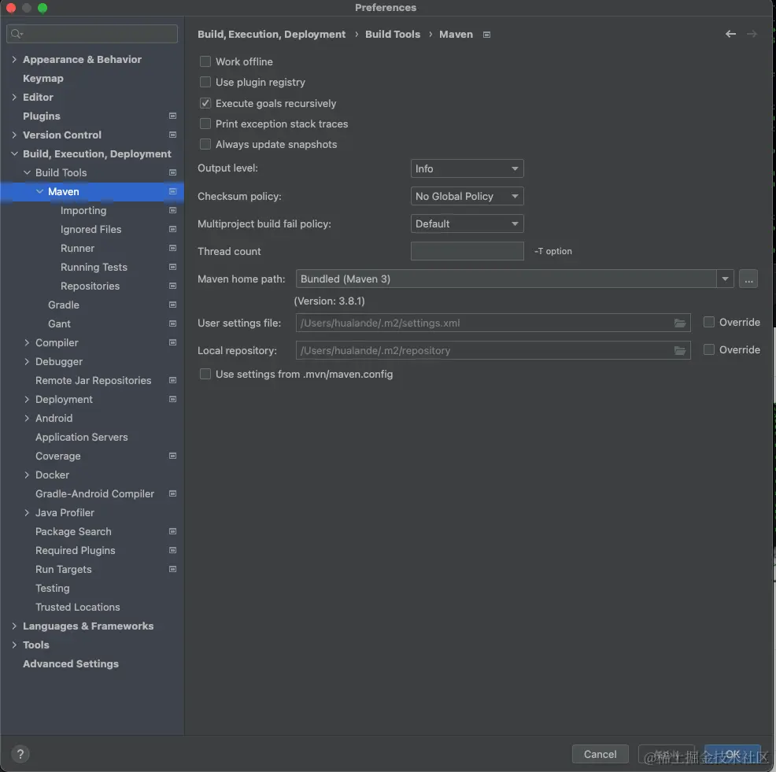Click the folder icon in User settings file
The height and width of the screenshot is (772, 776).
point(680,323)
